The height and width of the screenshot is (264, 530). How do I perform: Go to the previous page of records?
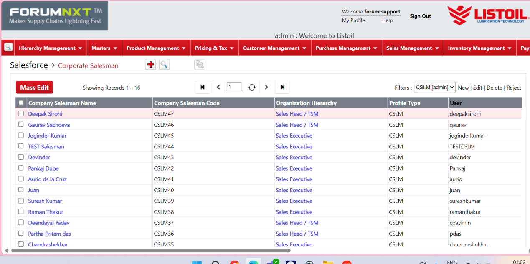[218, 87]
